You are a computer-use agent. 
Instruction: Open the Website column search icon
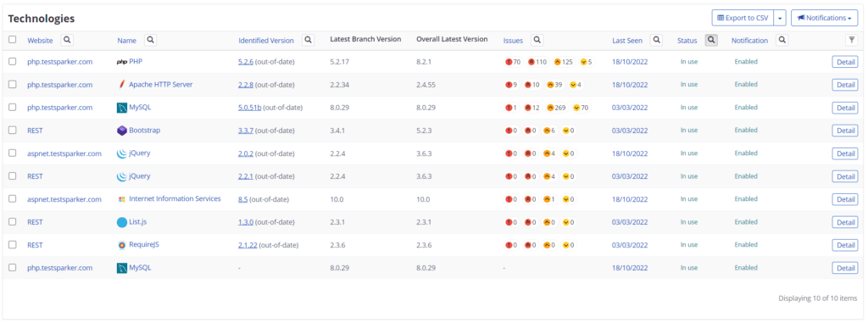coord(67,40)
